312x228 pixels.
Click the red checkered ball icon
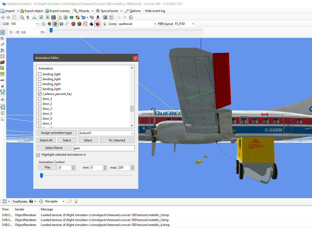73,24
